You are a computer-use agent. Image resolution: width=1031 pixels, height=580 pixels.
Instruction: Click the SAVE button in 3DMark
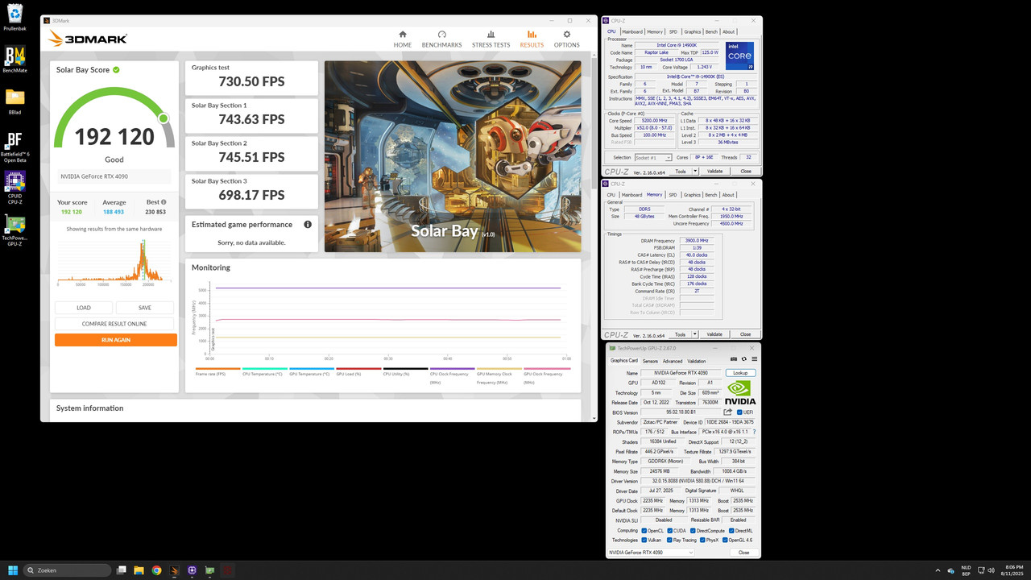(145, 308)
